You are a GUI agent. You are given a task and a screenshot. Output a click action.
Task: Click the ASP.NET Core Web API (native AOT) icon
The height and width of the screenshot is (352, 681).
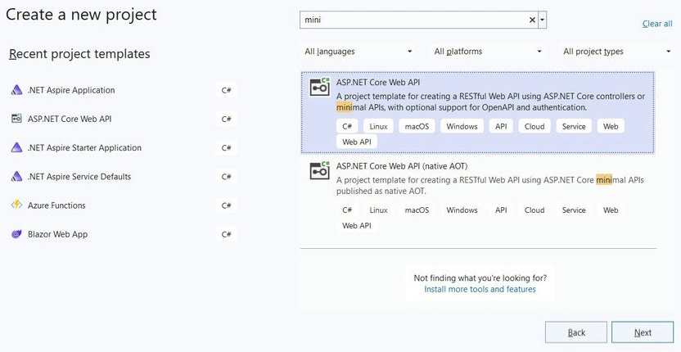click(x=320, y=170)
